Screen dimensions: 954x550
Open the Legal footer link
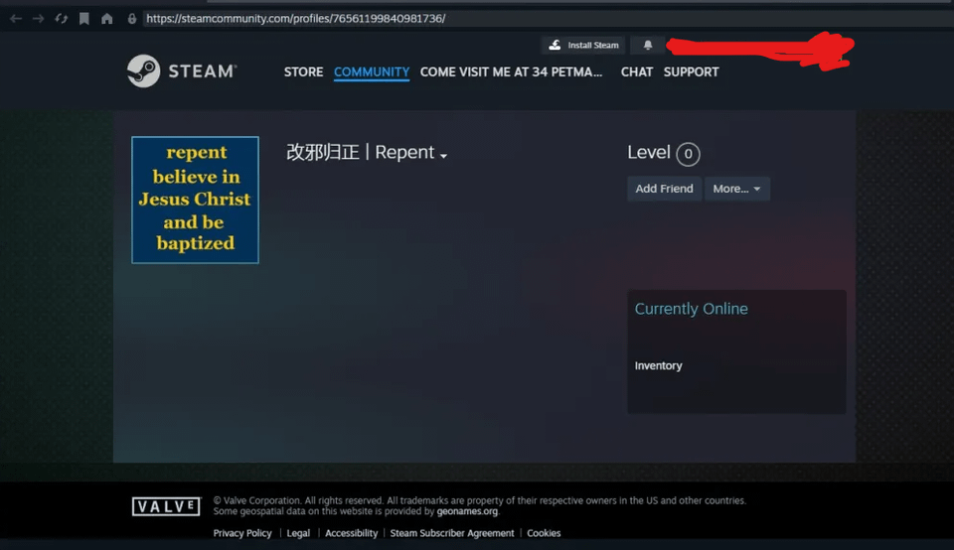tap(298, 533)
